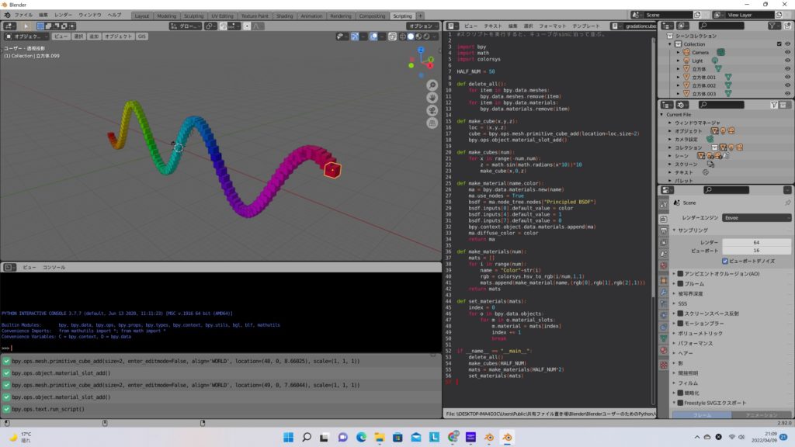The height and width of the screenshot is (447, 795).
Task: Adjust the レンダー samples field showing 64
Action: click(x=756, y=242)
